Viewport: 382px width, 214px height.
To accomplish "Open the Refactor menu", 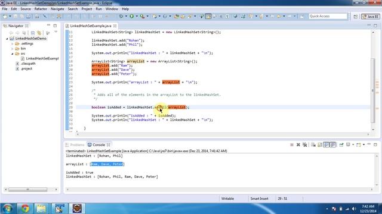I will click(41, 9).
